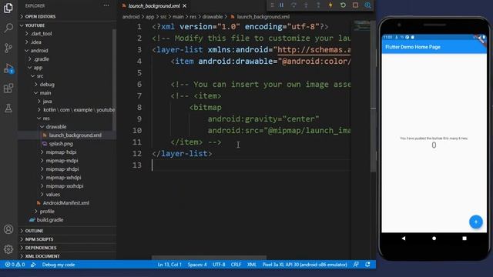Expand the .idea folder

coord(66,42)
